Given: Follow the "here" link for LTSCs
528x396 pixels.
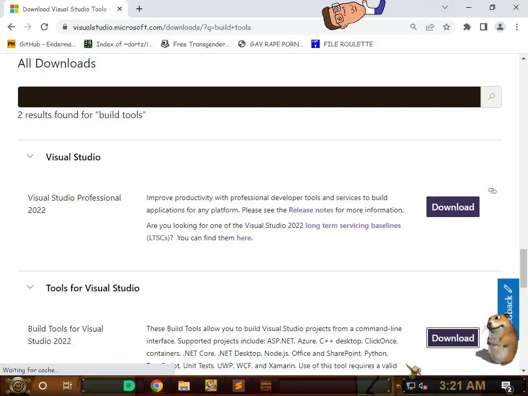Looking at the screenshot, I should pyautogui.click(x=244, y=238).
